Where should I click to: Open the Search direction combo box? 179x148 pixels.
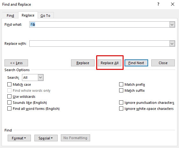click(33, 77)
